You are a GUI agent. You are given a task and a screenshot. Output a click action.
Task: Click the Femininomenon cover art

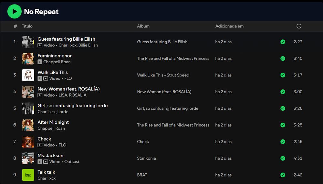[28, 58]
